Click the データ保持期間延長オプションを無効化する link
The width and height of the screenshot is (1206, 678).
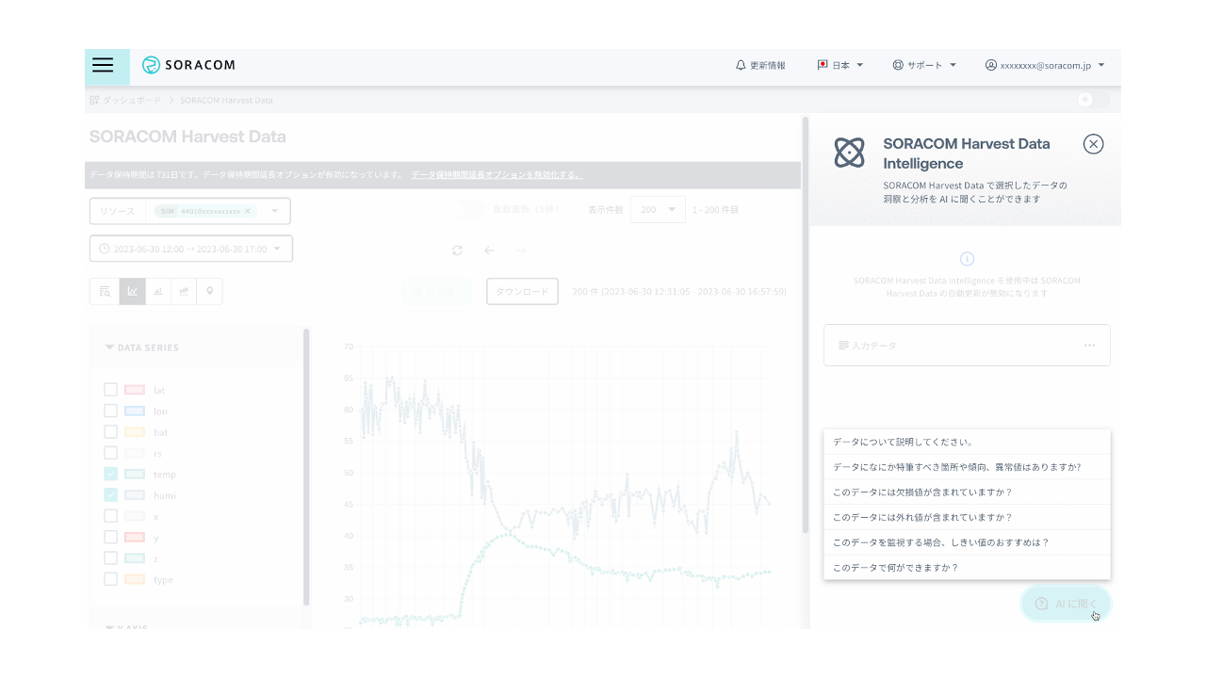coord(497,175)
